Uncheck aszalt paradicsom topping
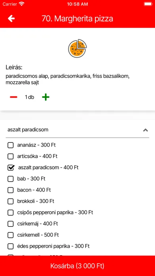155x276 pixels. 11,168
